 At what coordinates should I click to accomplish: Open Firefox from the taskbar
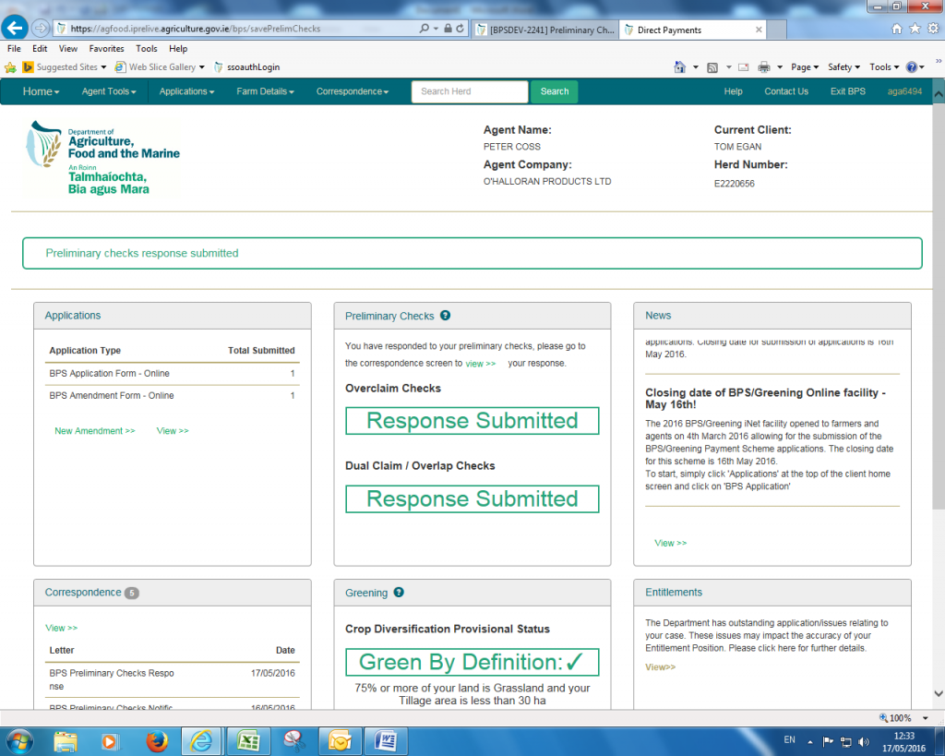pyautogui.click(x=157, y=740)
